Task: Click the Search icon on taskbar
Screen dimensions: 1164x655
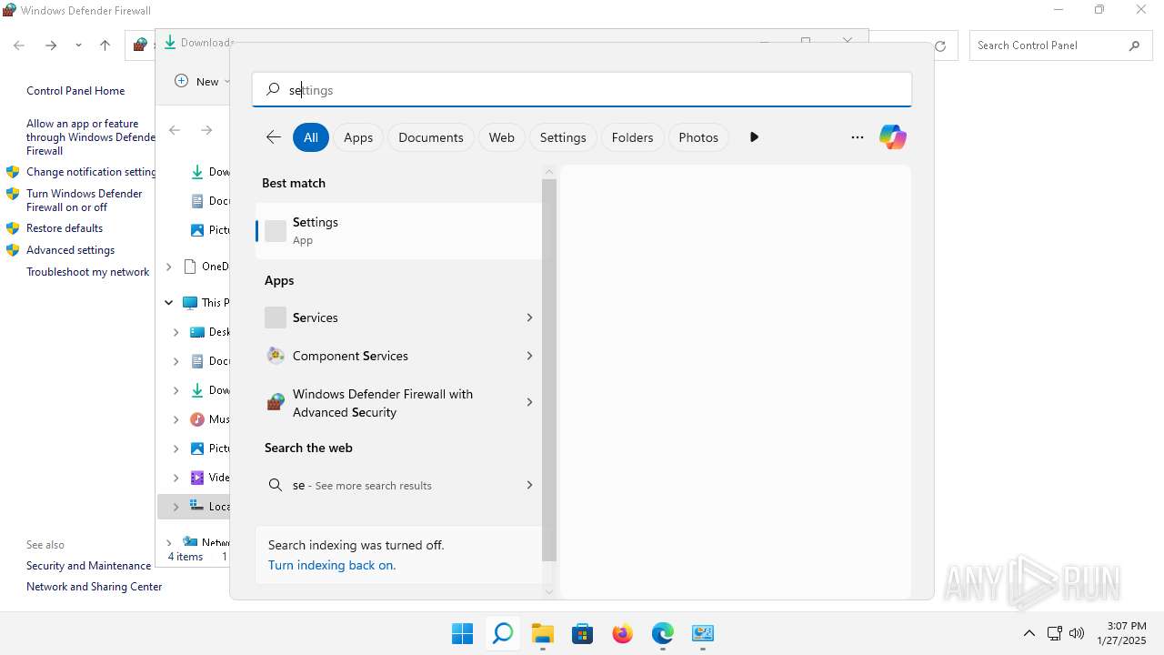Action: pos(502,634)
